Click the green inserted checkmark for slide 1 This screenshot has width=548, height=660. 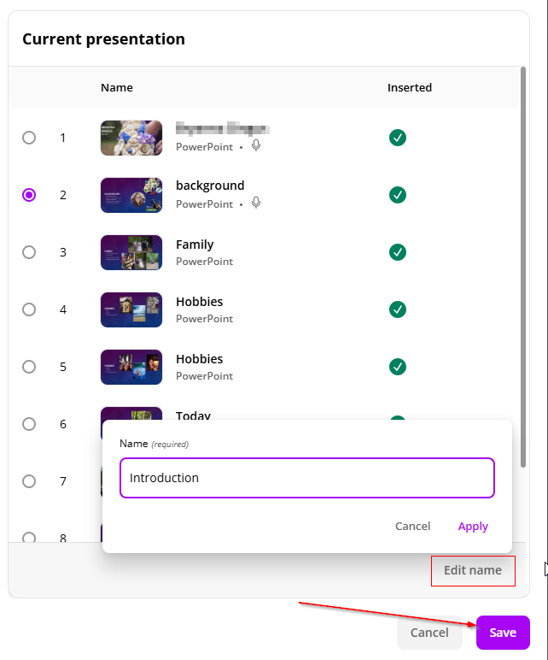click(x=398, y=138)
